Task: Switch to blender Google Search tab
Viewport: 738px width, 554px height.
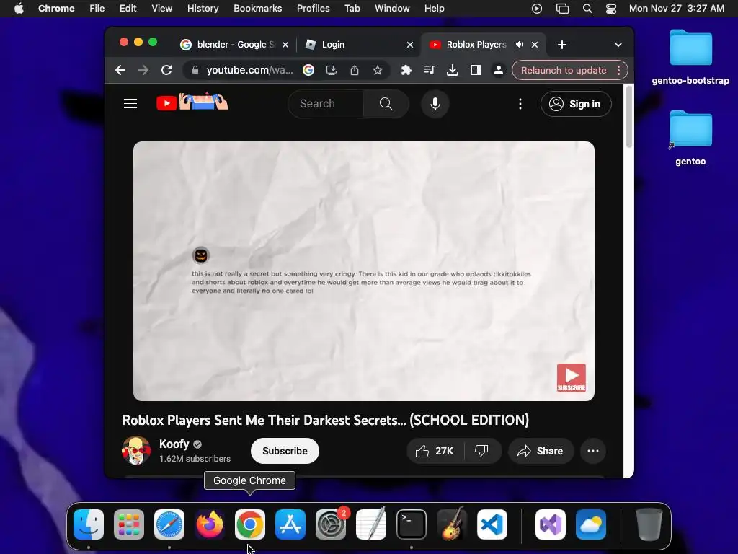Action: tap(236, 44)
